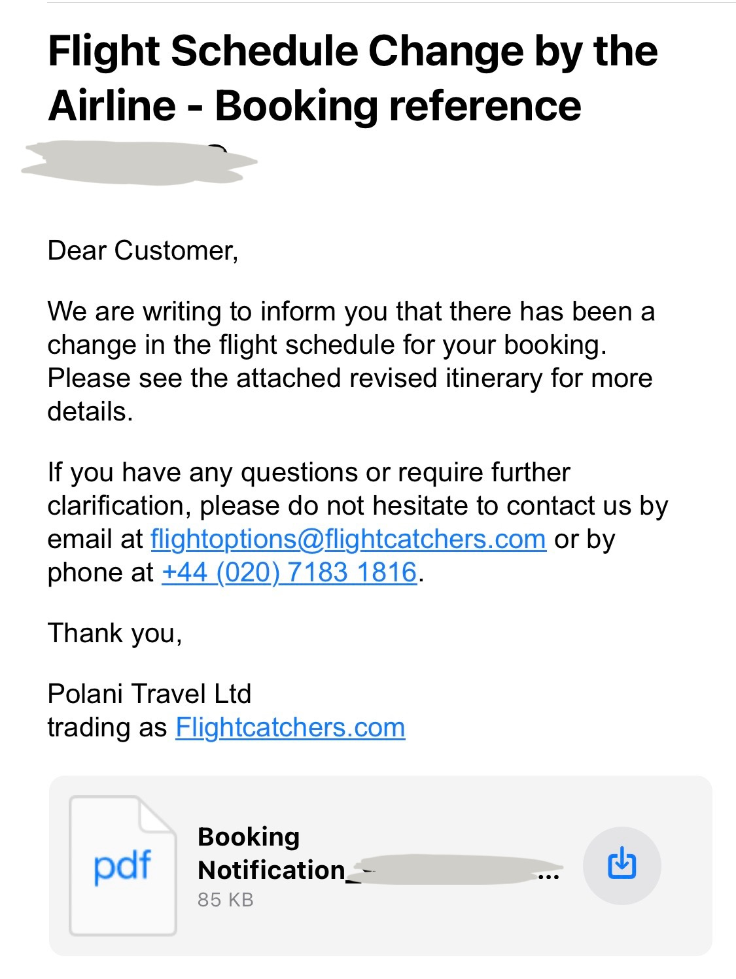The height and width of the screenshot is (979, 736).
Task: Tap the 'If you have any questions' line
Action: (x=309, y=472)
